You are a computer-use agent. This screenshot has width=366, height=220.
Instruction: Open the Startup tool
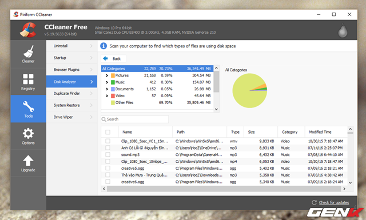coord(71,58)
